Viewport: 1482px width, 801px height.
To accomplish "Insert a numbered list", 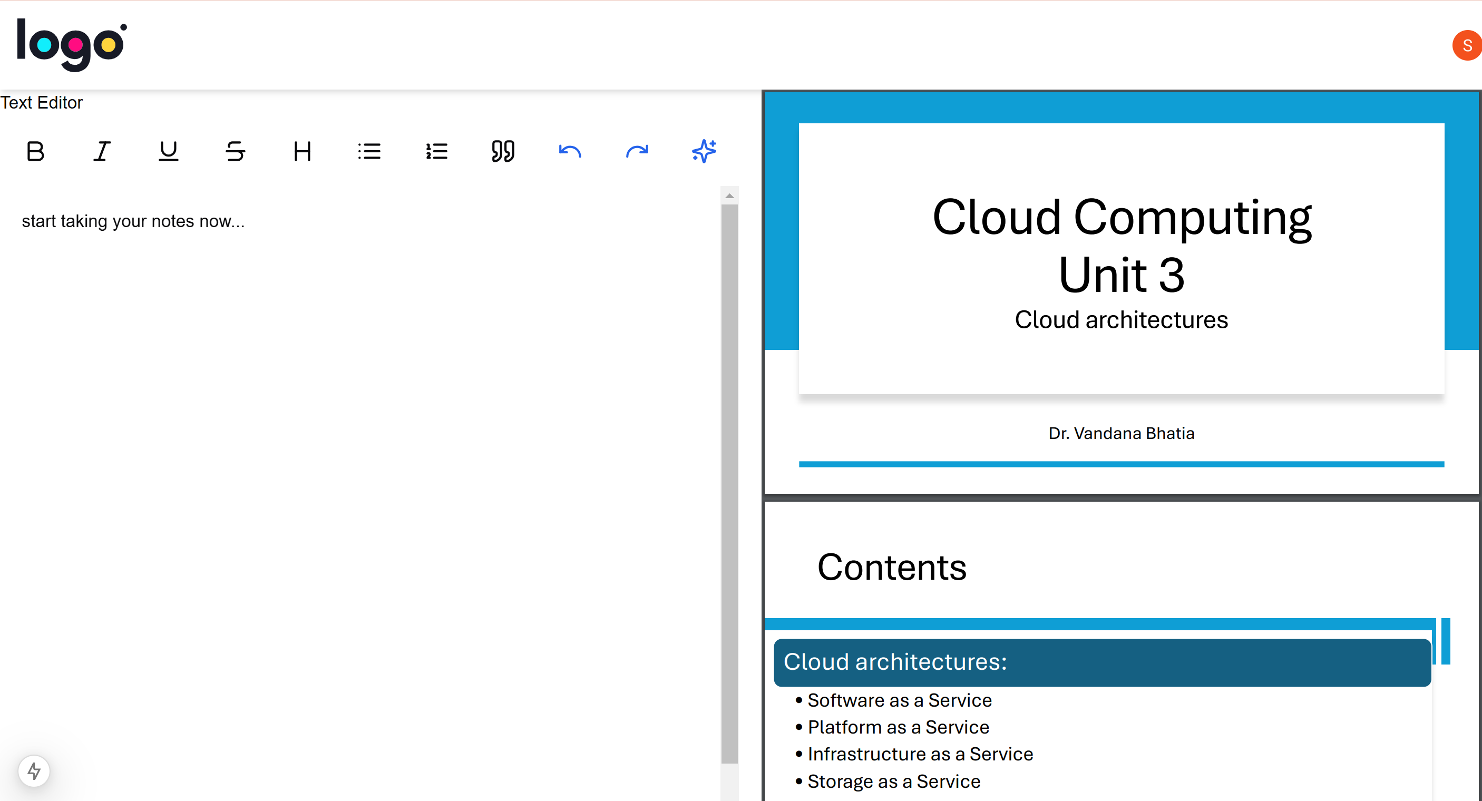I will click(x=436, y=151).
